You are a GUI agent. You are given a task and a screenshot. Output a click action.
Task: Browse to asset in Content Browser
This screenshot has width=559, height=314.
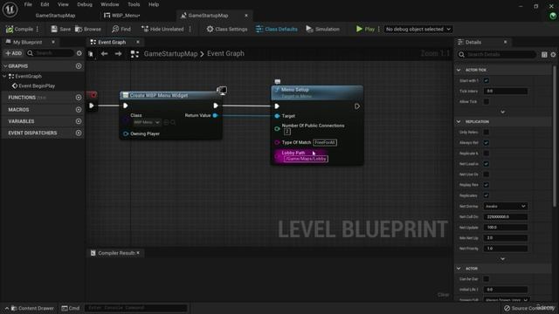(x=88, y=29)
